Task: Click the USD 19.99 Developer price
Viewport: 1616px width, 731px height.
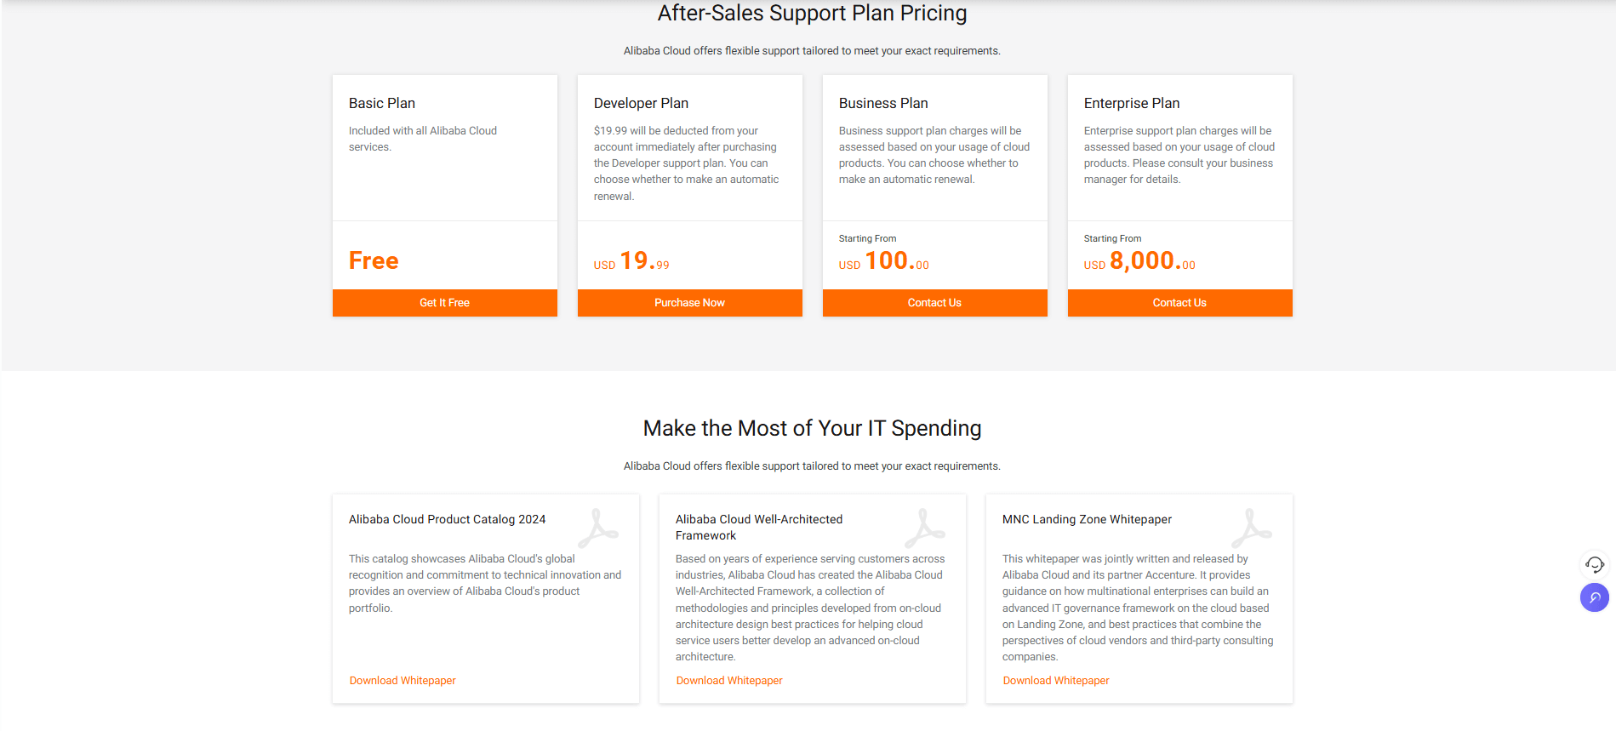Action: tap(632, 261)
